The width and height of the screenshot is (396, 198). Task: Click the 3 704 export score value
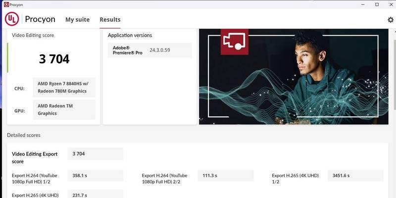coord(95,154)
